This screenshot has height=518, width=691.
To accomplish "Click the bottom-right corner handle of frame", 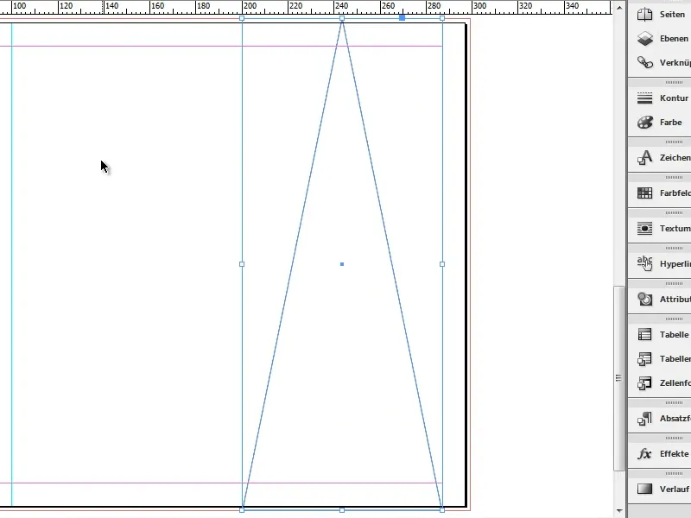I will coord(442,510).
